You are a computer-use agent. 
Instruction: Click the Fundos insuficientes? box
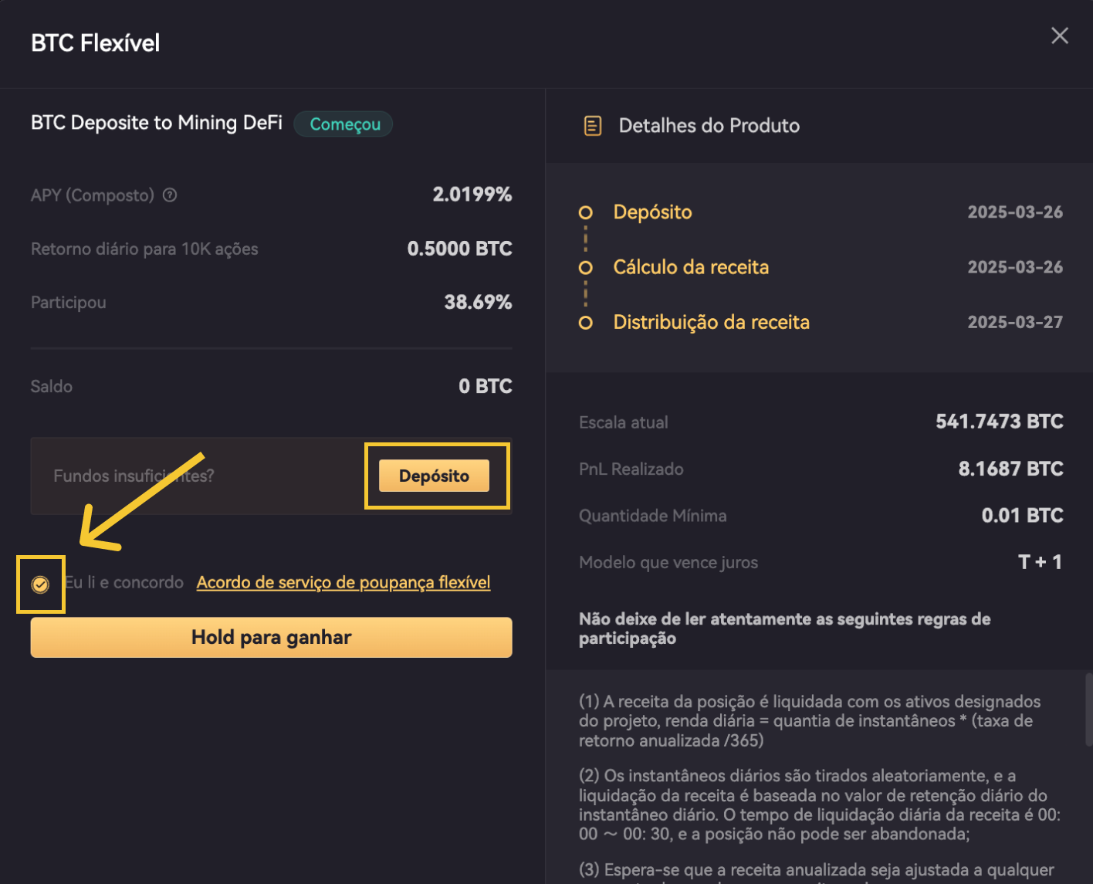tap(272, 476)
